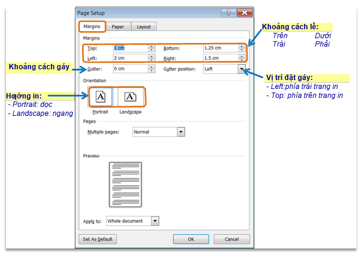The height and width of the screenshot is (255, 362).
Task: Click the OK button
Action: coord(191,239)
